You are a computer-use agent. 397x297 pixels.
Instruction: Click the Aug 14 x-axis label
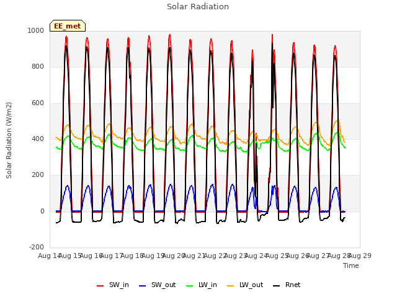(50, 256)
